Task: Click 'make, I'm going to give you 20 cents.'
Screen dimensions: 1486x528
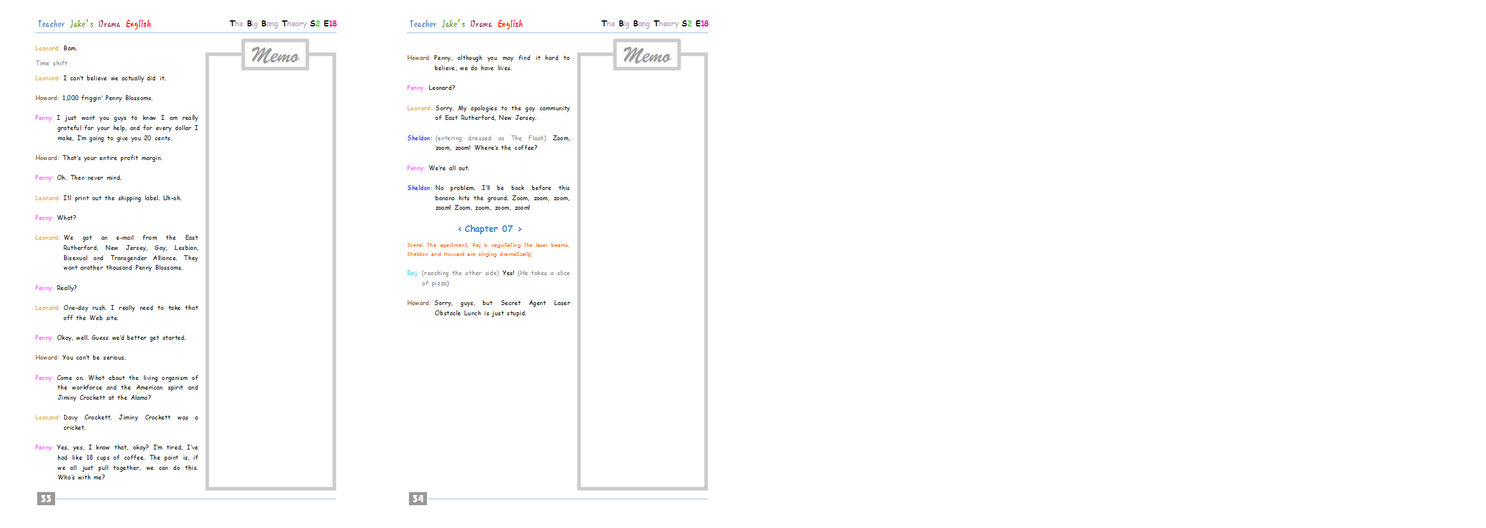Action: (x=115, y=138)
